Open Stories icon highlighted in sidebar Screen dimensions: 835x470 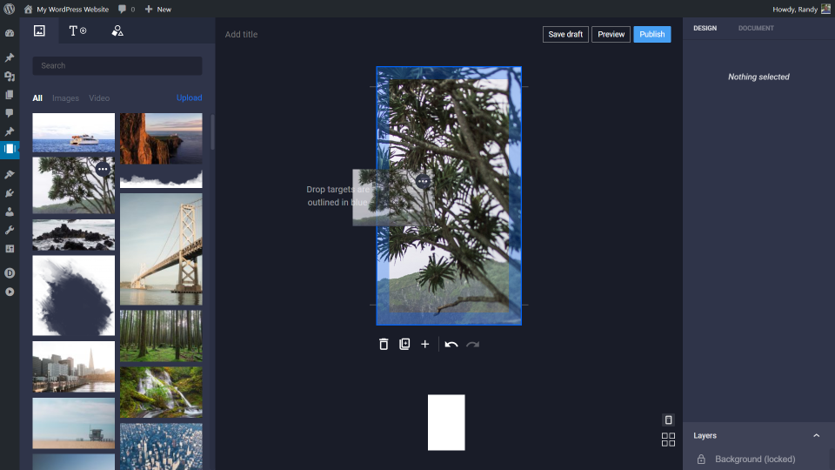(x=10, y=149)
